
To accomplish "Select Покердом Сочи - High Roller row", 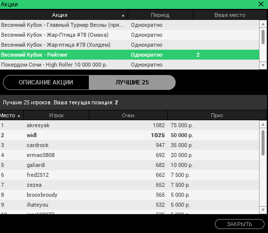I will tap(130, 65).
